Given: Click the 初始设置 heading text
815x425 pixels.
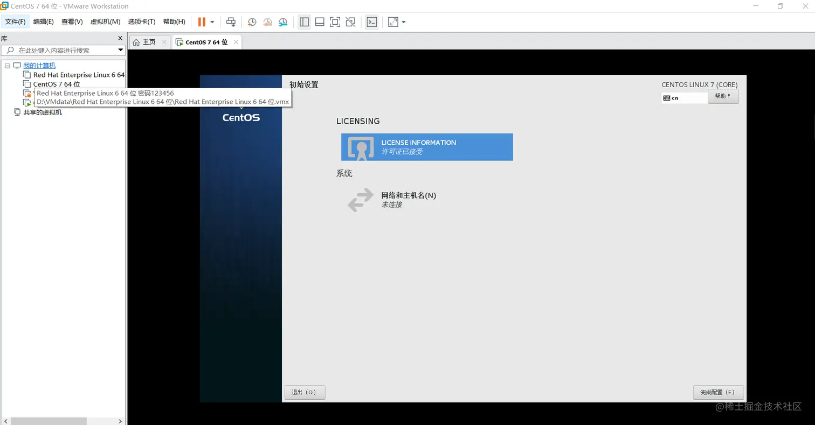Looking at the screenshot, I should (304, 84).
